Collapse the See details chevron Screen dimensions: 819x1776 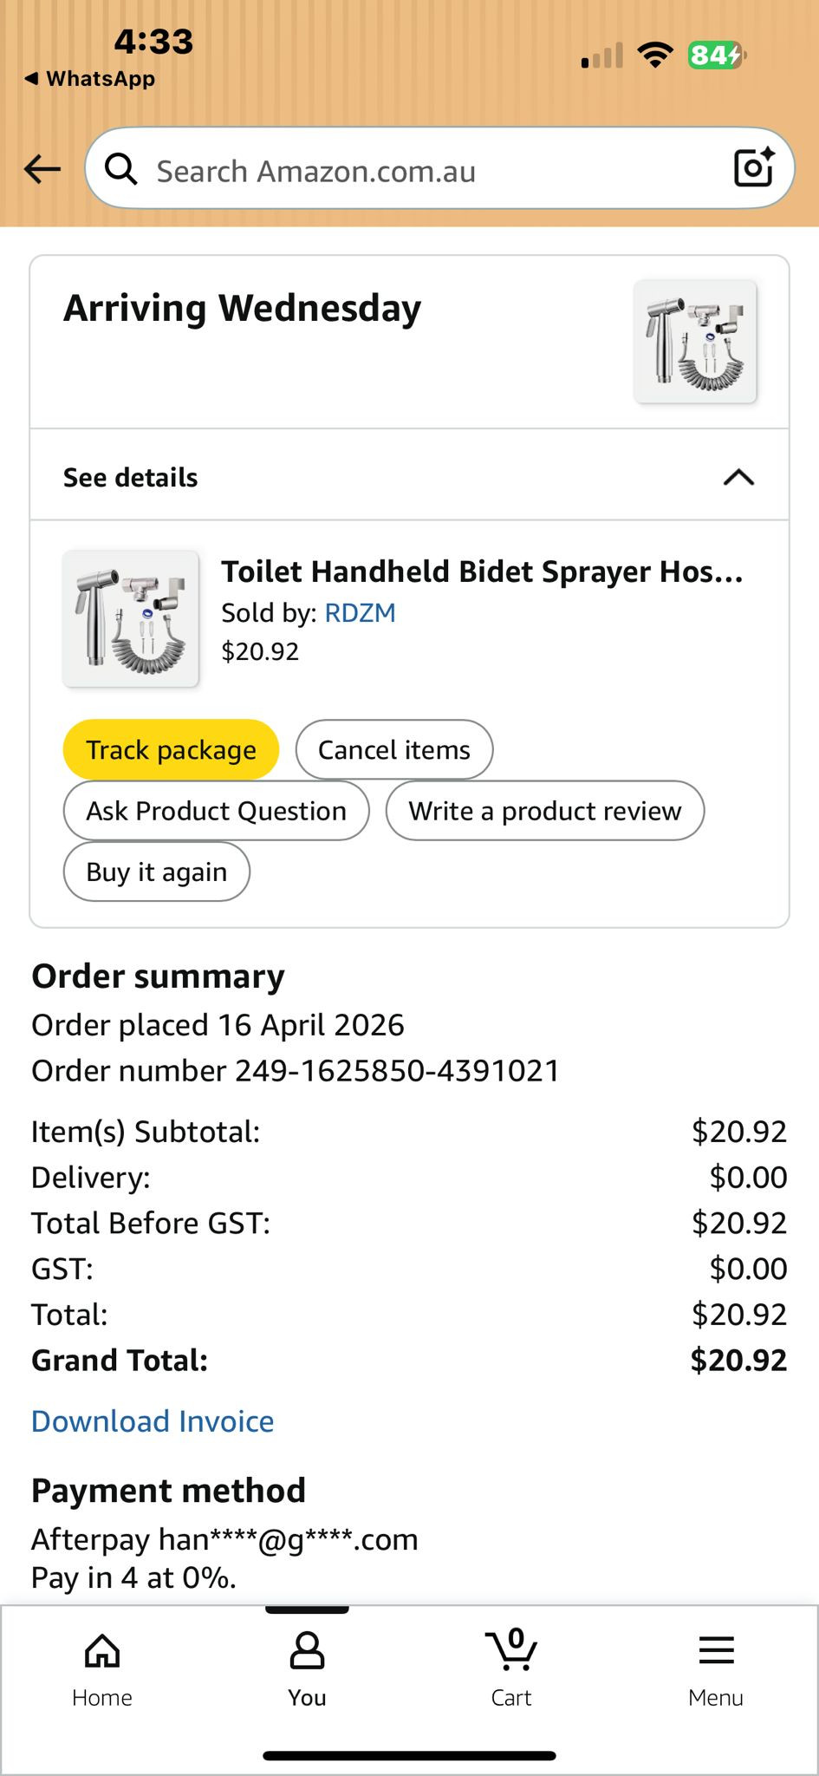738,477
